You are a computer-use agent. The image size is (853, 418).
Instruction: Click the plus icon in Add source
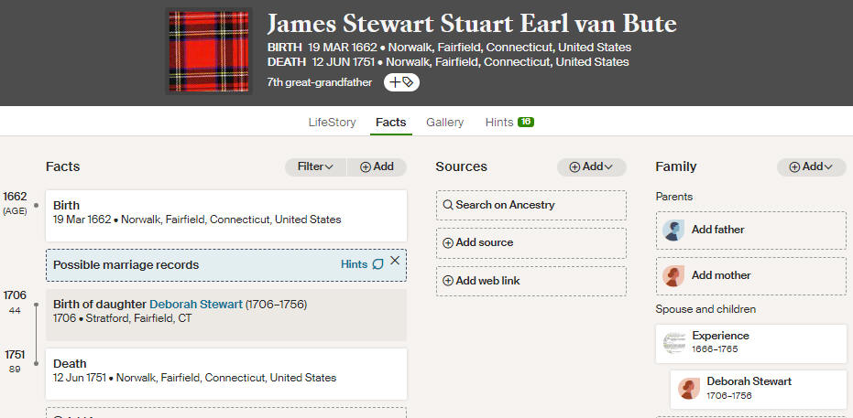point(448,243)
